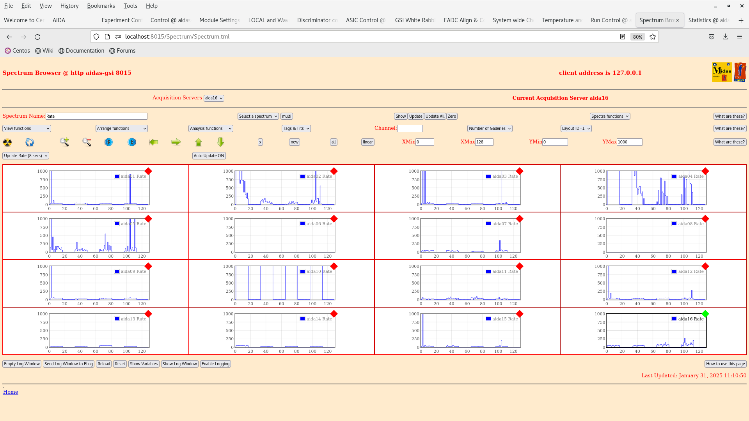Toggle the Auto Update ON button
749x421 pixels.
click(209, 156)
